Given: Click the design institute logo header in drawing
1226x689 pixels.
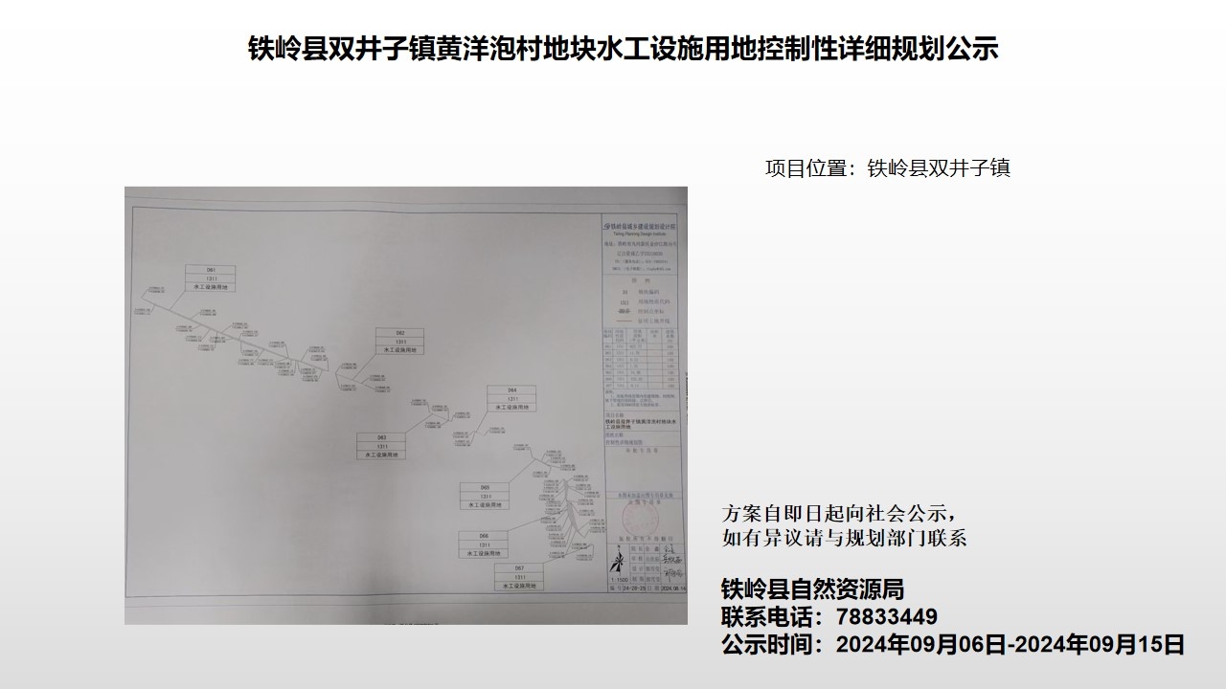Looking at the screenshot, I should click(642, 228).
